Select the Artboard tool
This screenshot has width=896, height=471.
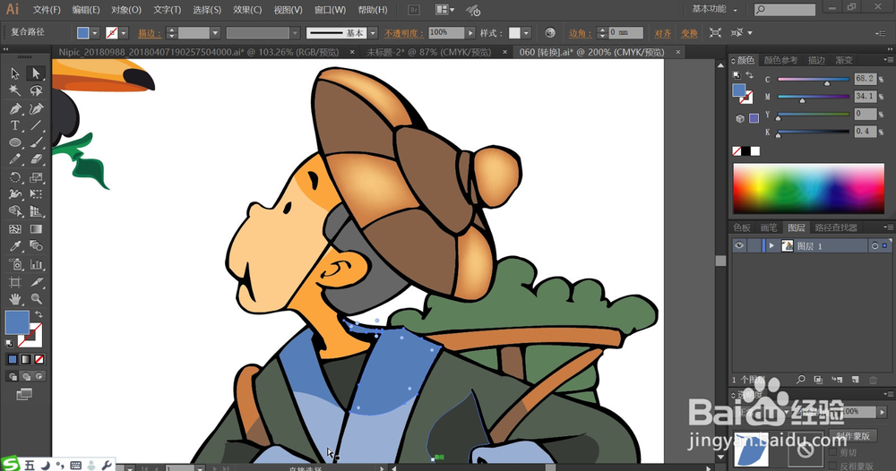15,282
